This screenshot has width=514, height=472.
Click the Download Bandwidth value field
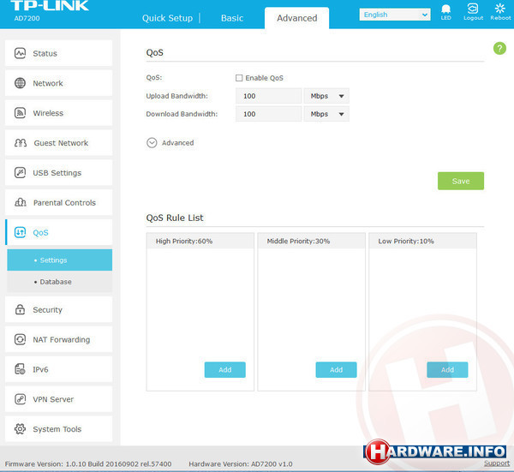click(x=268, y=114)
